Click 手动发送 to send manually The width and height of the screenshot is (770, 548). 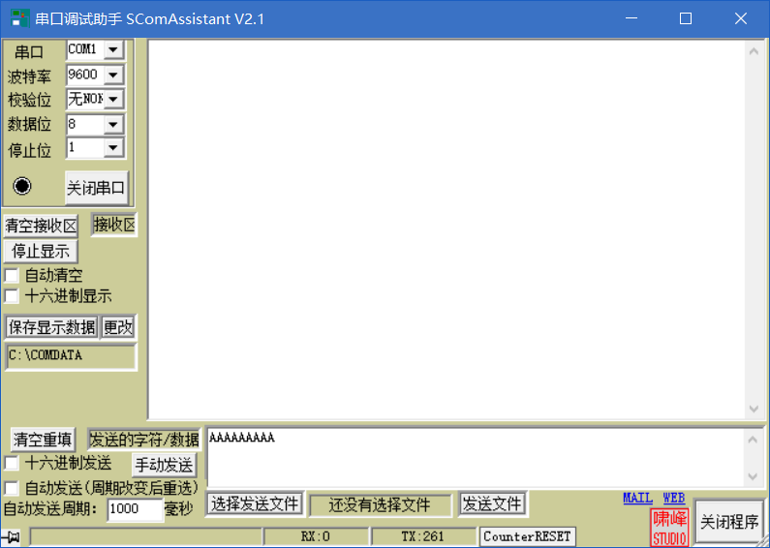pyautogui.click(x=164, y=465)
